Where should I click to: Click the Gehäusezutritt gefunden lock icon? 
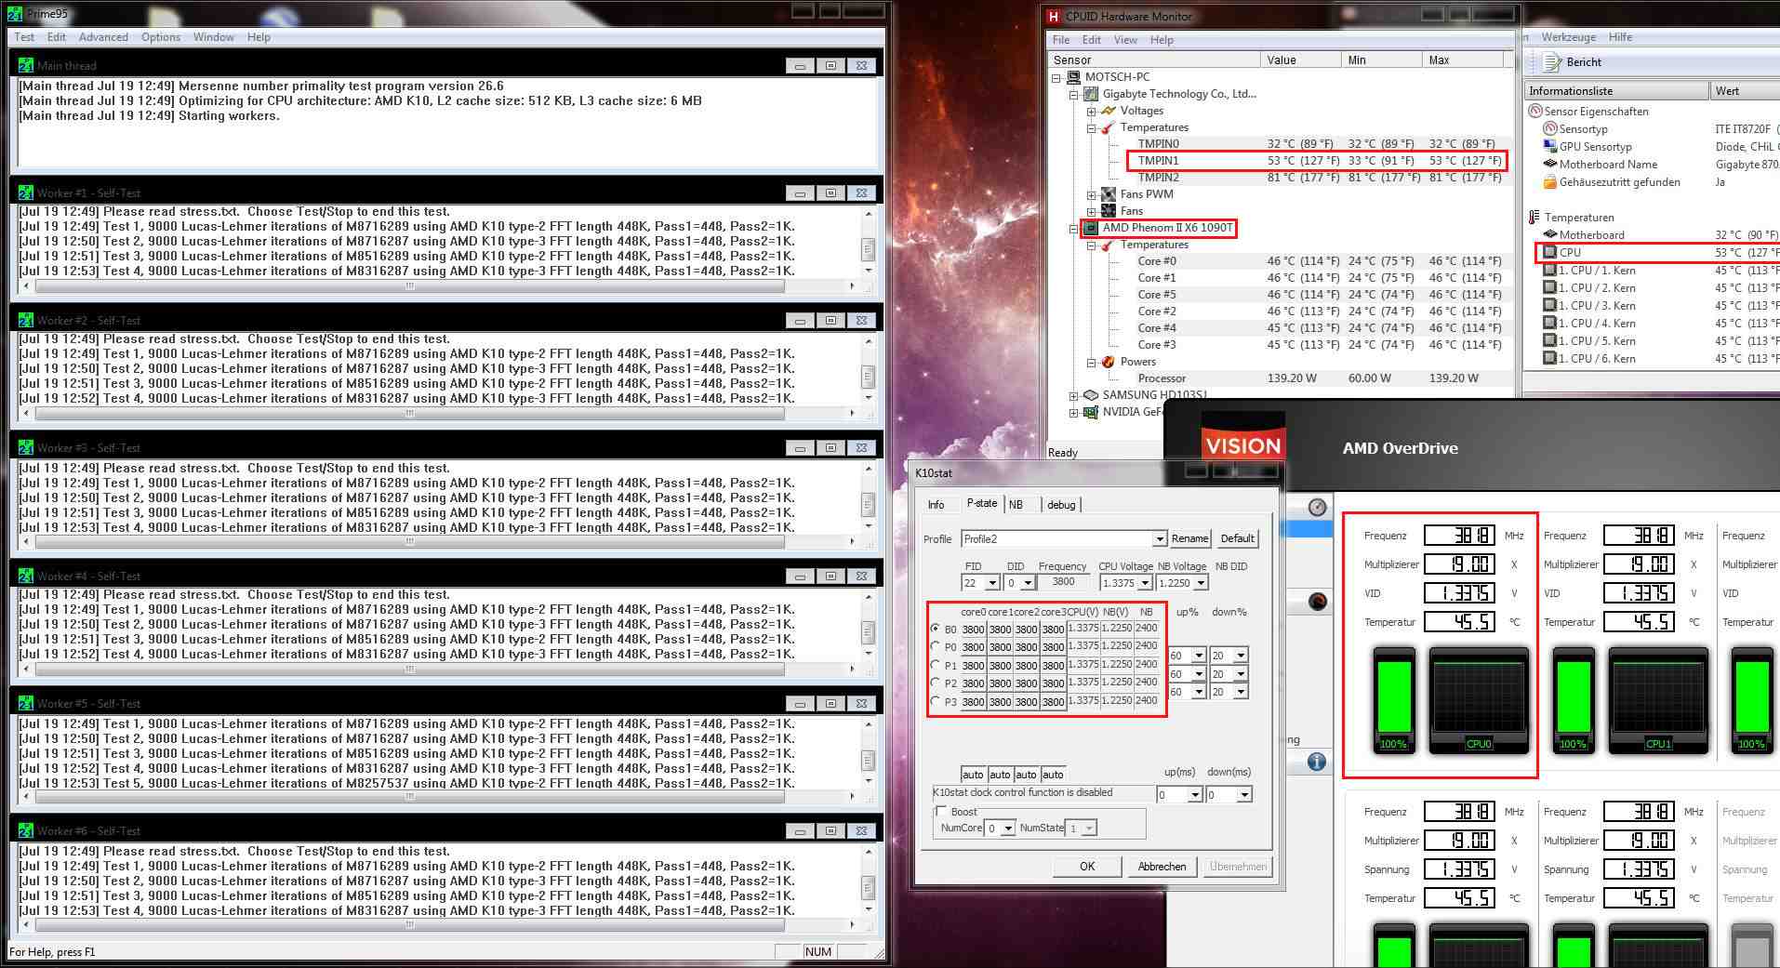[1550, 181]
